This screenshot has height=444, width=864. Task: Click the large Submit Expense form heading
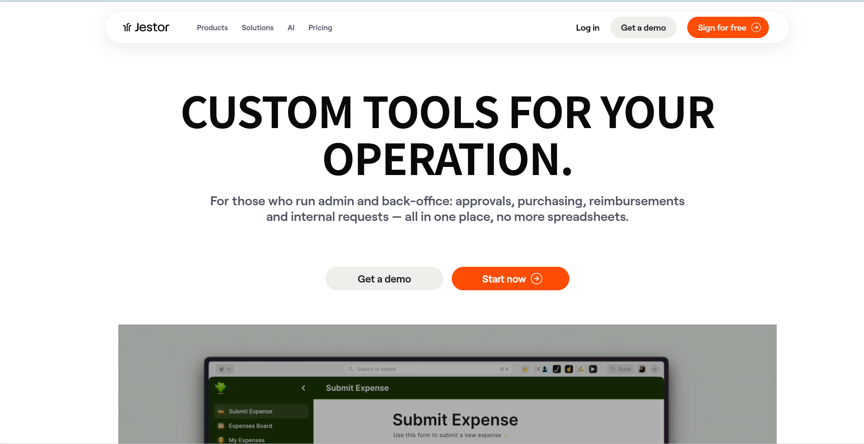tap(455, 420)
